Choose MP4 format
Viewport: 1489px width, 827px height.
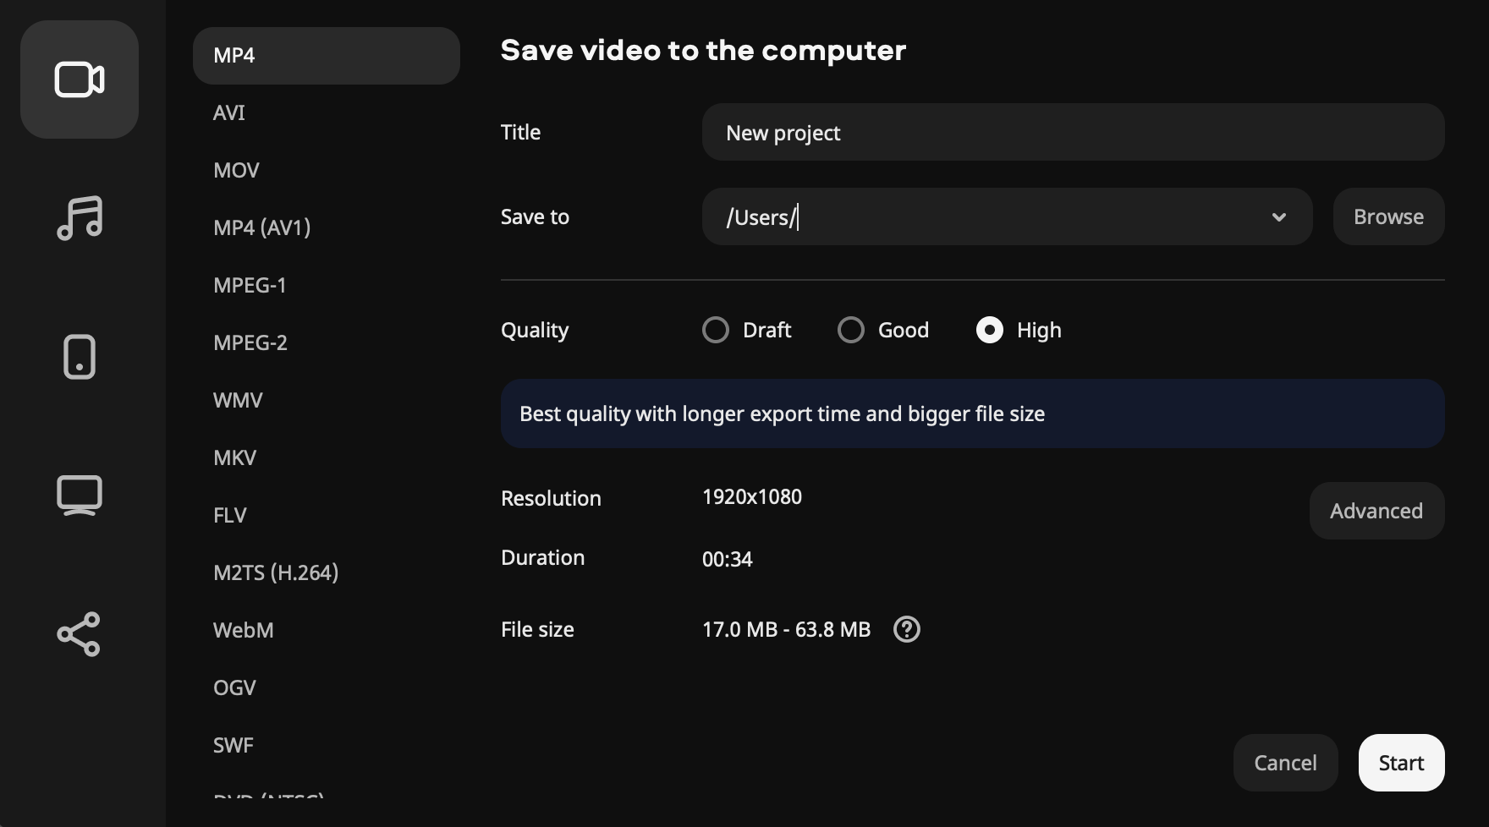pyautogui.click(x=327, y=56)
